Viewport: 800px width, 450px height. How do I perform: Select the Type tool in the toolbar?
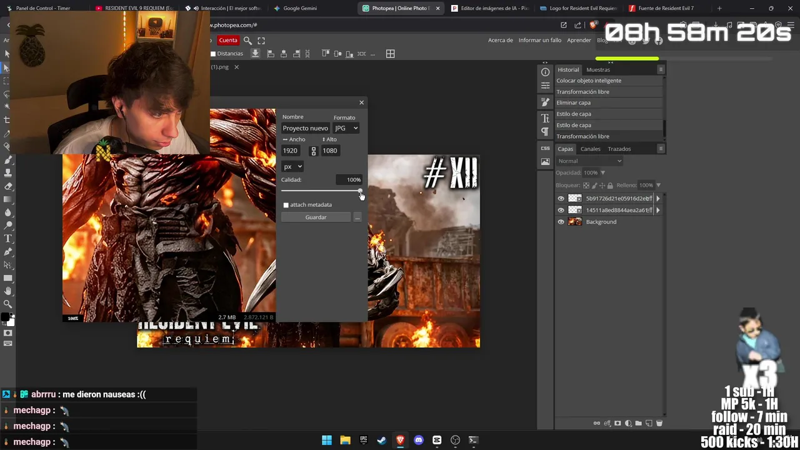(x=8, y=238)
